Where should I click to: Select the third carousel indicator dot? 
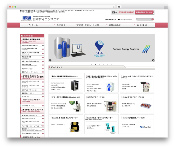(x=99, y=64)
